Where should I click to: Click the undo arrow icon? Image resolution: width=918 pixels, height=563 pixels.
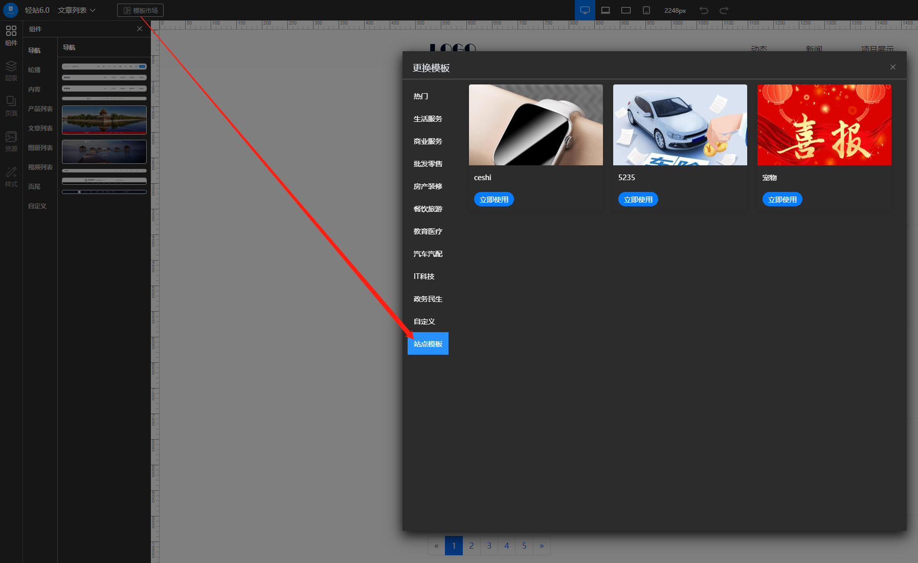(x=704, y=10)
